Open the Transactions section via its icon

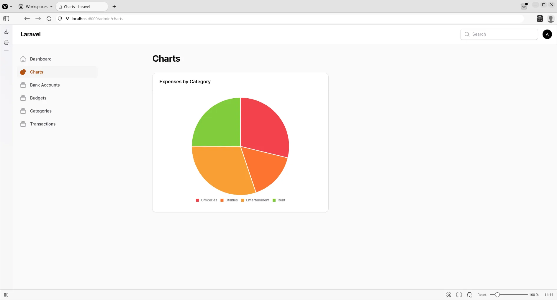click(x=23, y=124)
